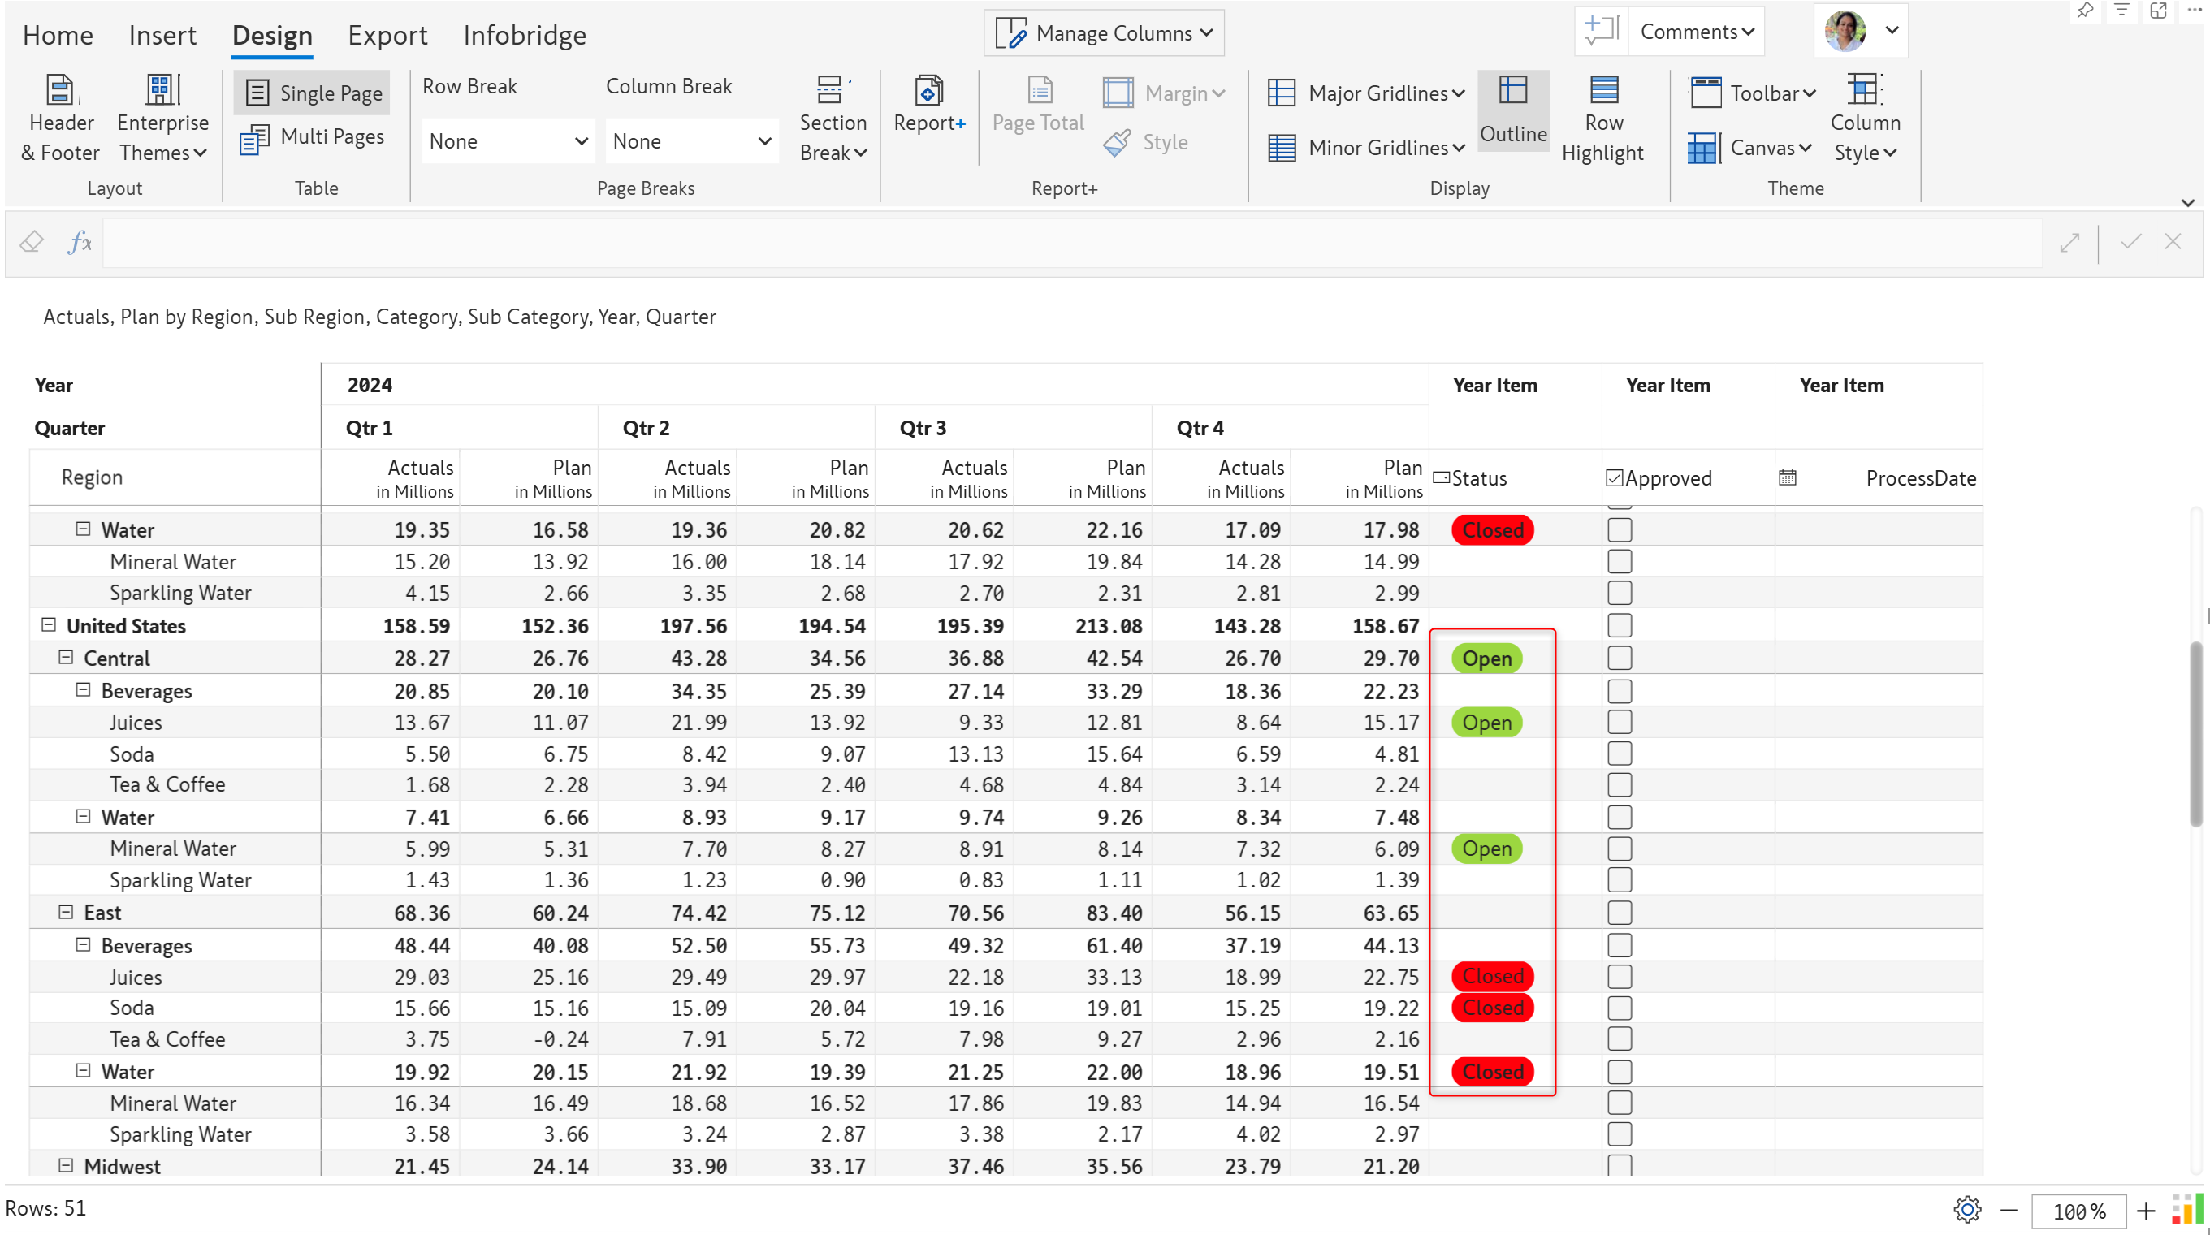The width and height of the screenshot is (2210, 1235).
Task: Check Approved box for Central row
Action: pyautogui.click(x=1619, y=659)
